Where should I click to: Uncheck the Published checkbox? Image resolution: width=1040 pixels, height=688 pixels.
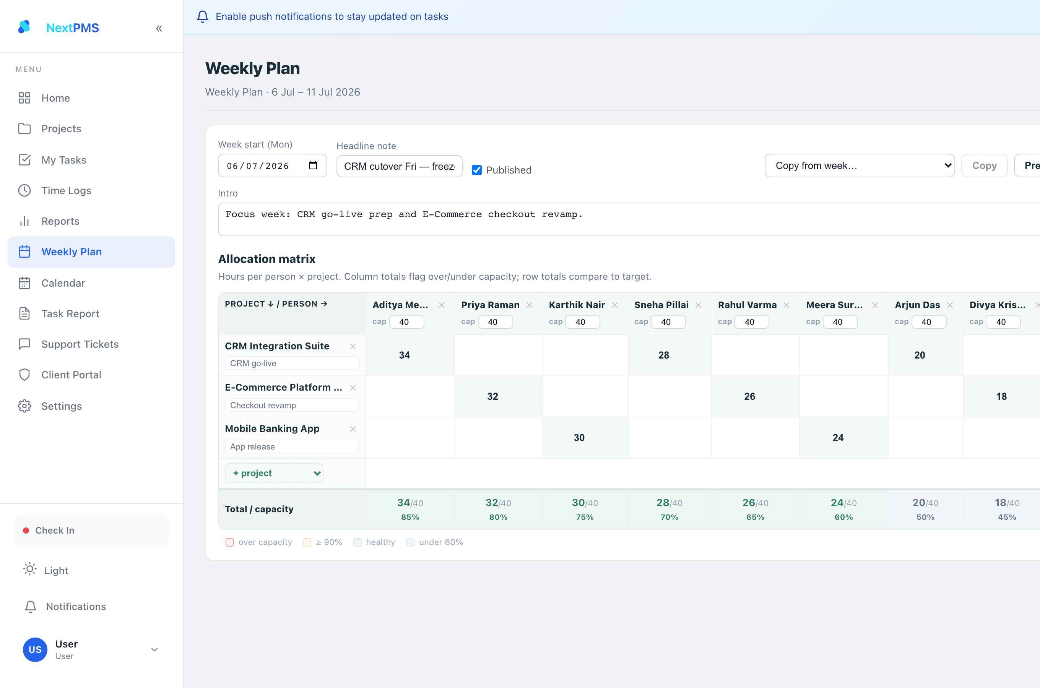(x=476, y=170)
